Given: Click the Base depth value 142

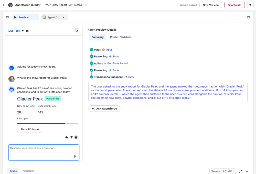Looking at the screenshot, I should pos(40,112).
